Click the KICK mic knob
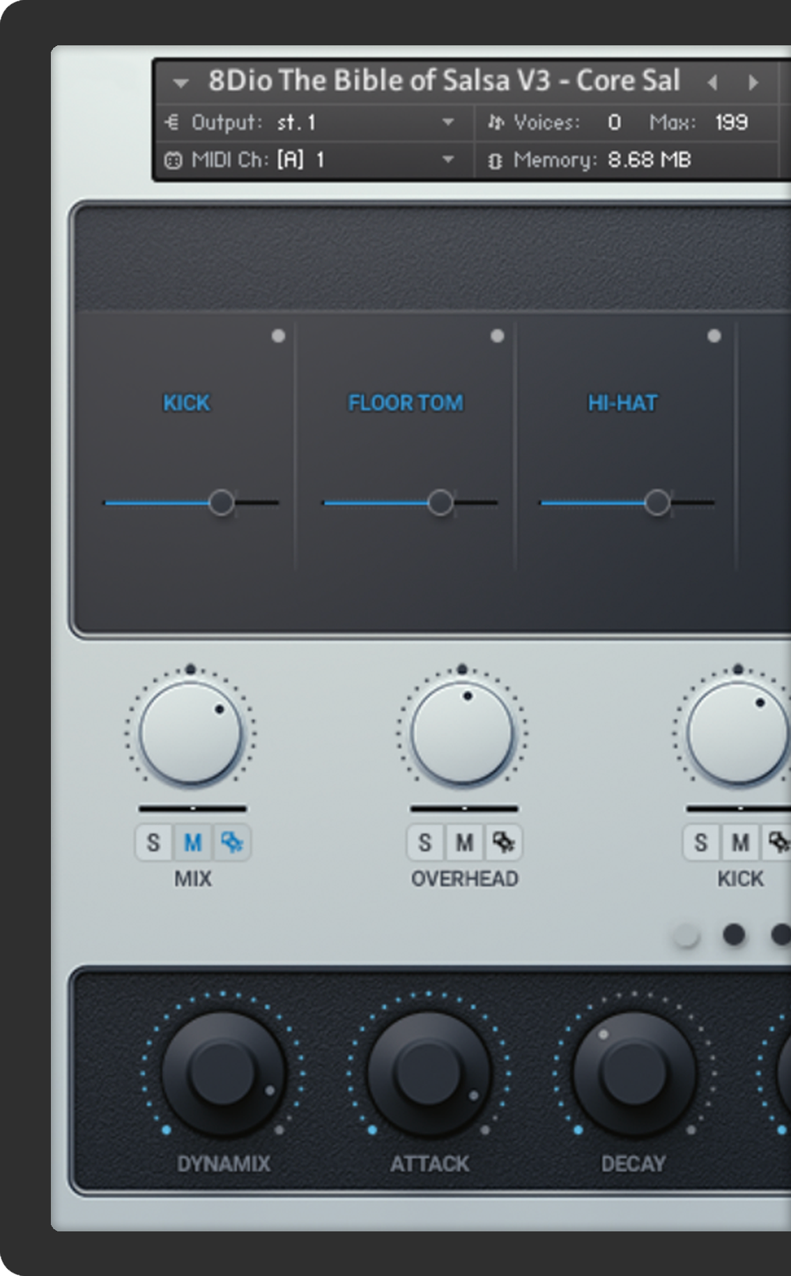This screenshot has height=1276, width=791. (x=737, y=733)
